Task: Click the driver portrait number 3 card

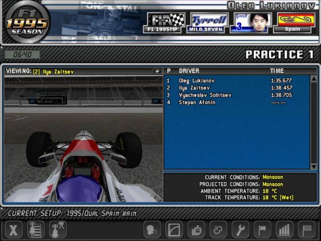Action: (250, 23)
